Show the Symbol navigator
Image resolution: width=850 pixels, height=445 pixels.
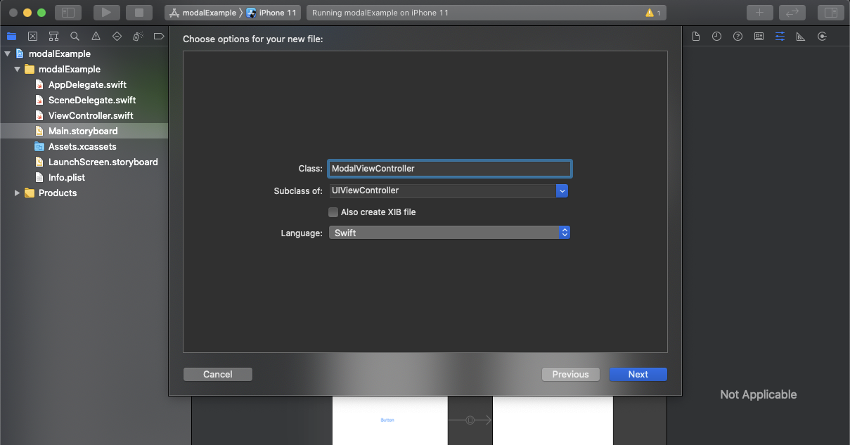[53, 37]
